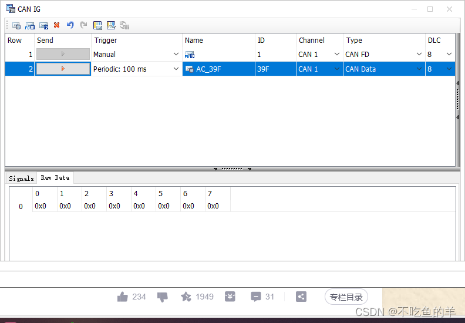Select the Raw Data tab
Viewport: 465px width, 323px height.
click(55, 178)
